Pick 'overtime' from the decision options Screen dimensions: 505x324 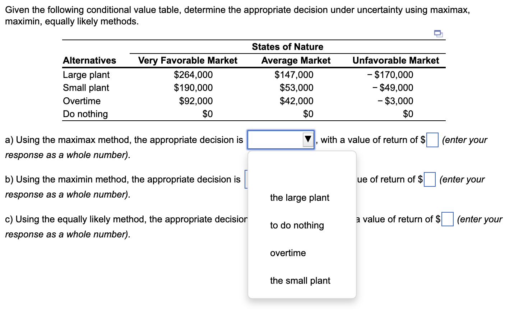(x=288, y=253)
